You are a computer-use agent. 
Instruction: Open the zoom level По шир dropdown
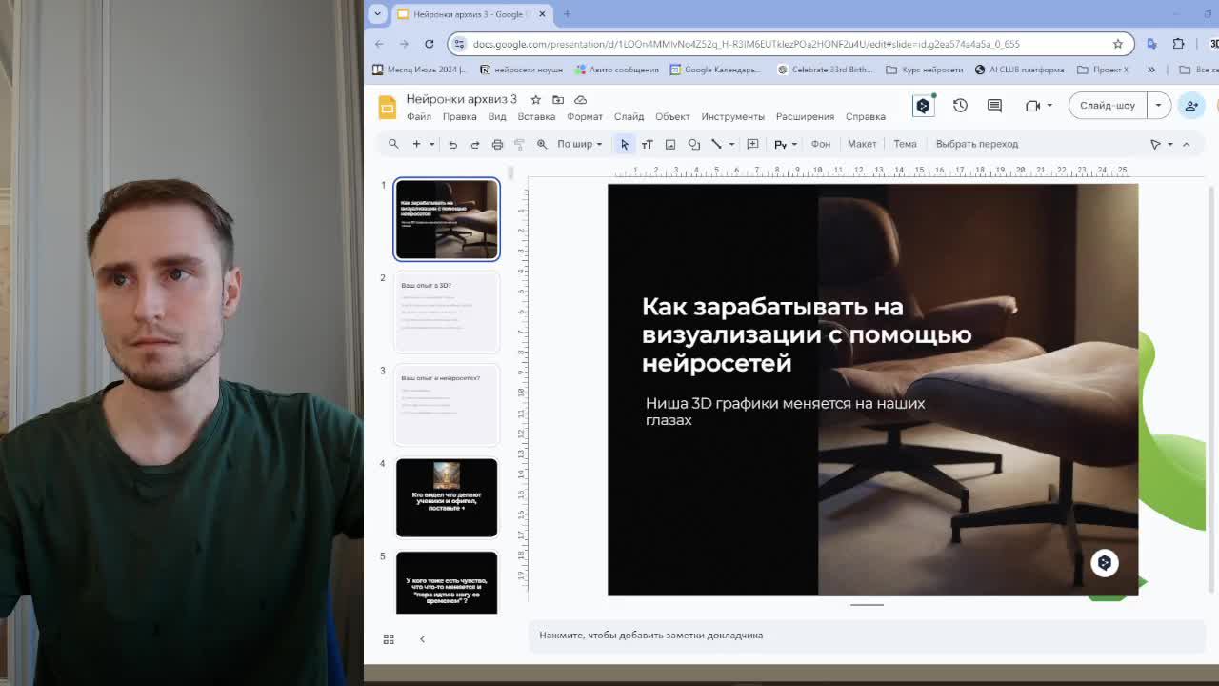[x=579, y=144]
